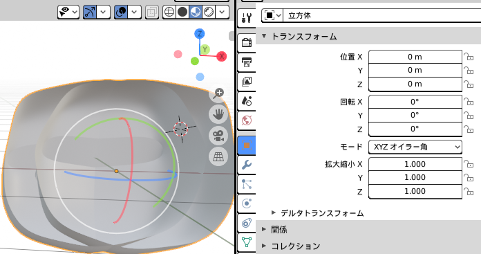Viewport: 481px width, 254px height.
Task: Click the 拡大縮小 X value field
Action: 415,164
